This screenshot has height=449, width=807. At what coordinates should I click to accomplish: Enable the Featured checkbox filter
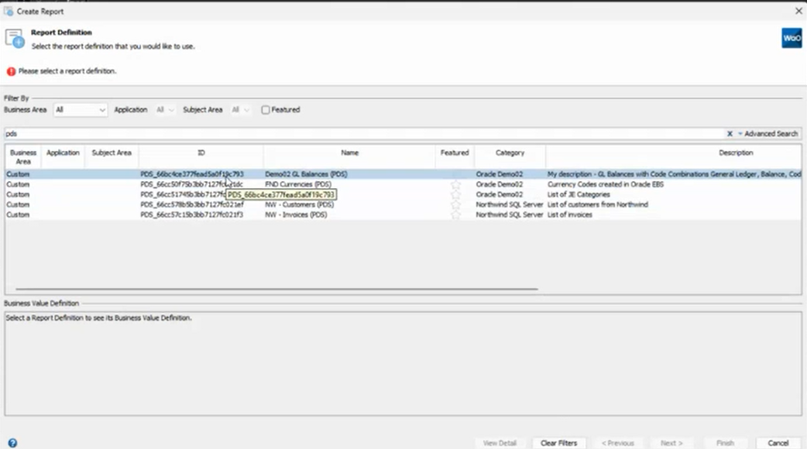point(266,110)
